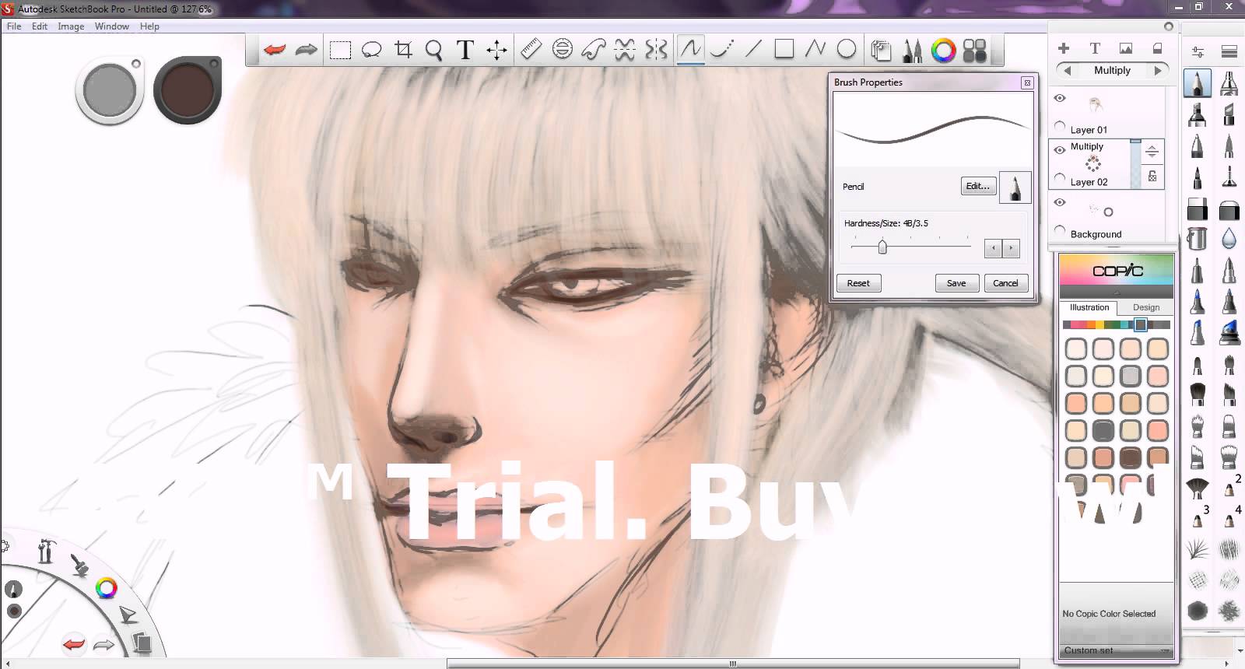Image resolution: width=1245 pixels, height=669 pixels.
Task: Toggle the Background layer radio marker
Action: click(x=1060, y=230)
